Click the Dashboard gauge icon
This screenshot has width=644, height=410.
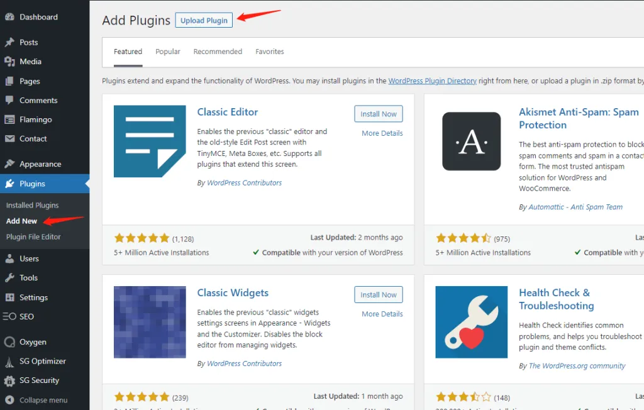tap(9, 17)
